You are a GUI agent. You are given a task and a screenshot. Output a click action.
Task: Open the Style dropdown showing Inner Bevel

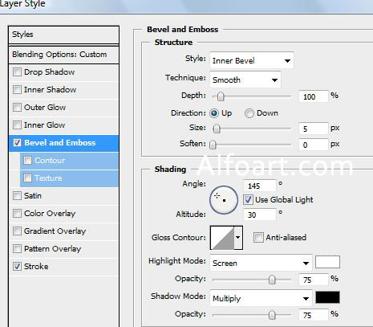click(252, 61)
